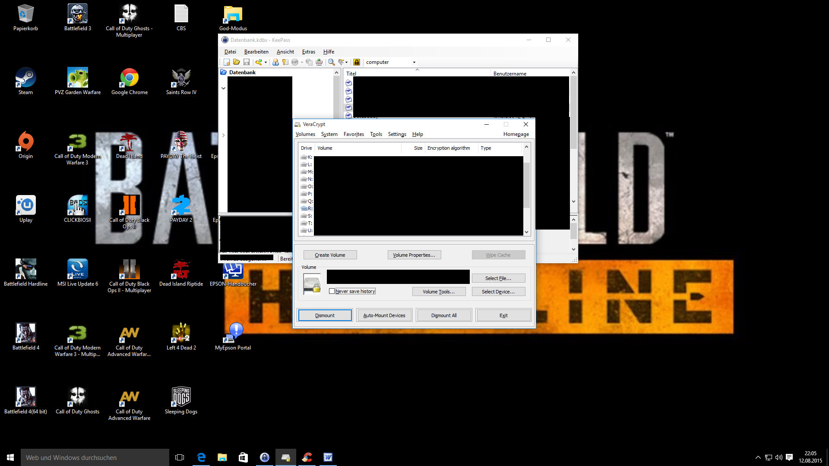Open the quick search 'computer' dropdown
The height and width of the screenshot is (466, 829).
tap(414, 62)
